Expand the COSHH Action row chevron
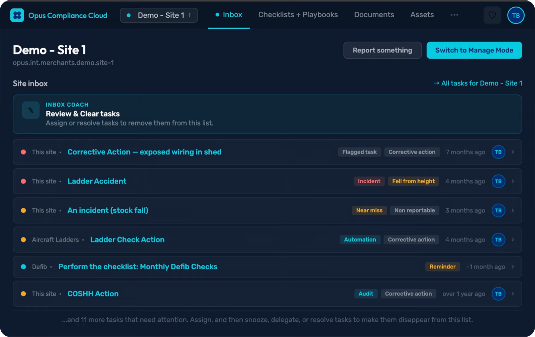The image size is (535, 337). click(x=513, y=294)
